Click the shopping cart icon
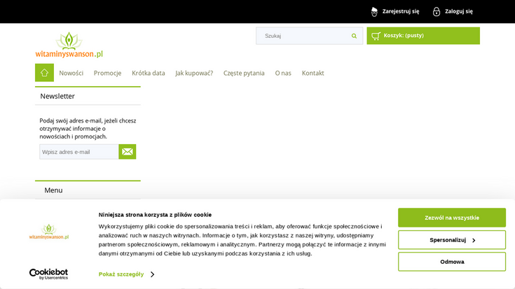515x289 pixels. click(x=376, y=36)
